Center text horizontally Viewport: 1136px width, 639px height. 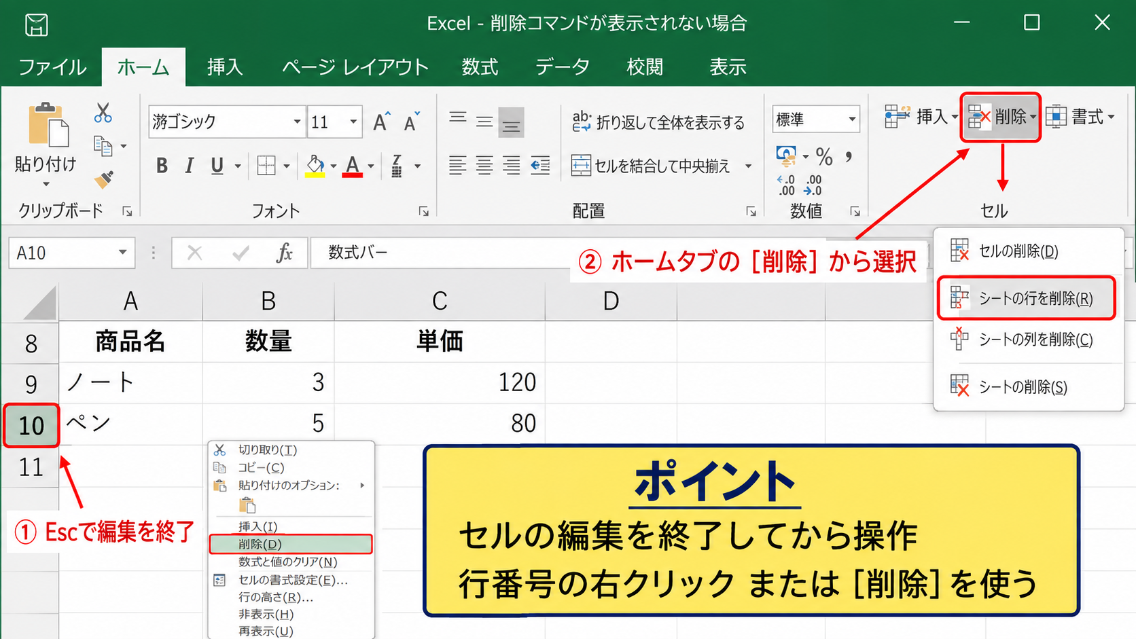pyautogui.click(x=484, y=165)
